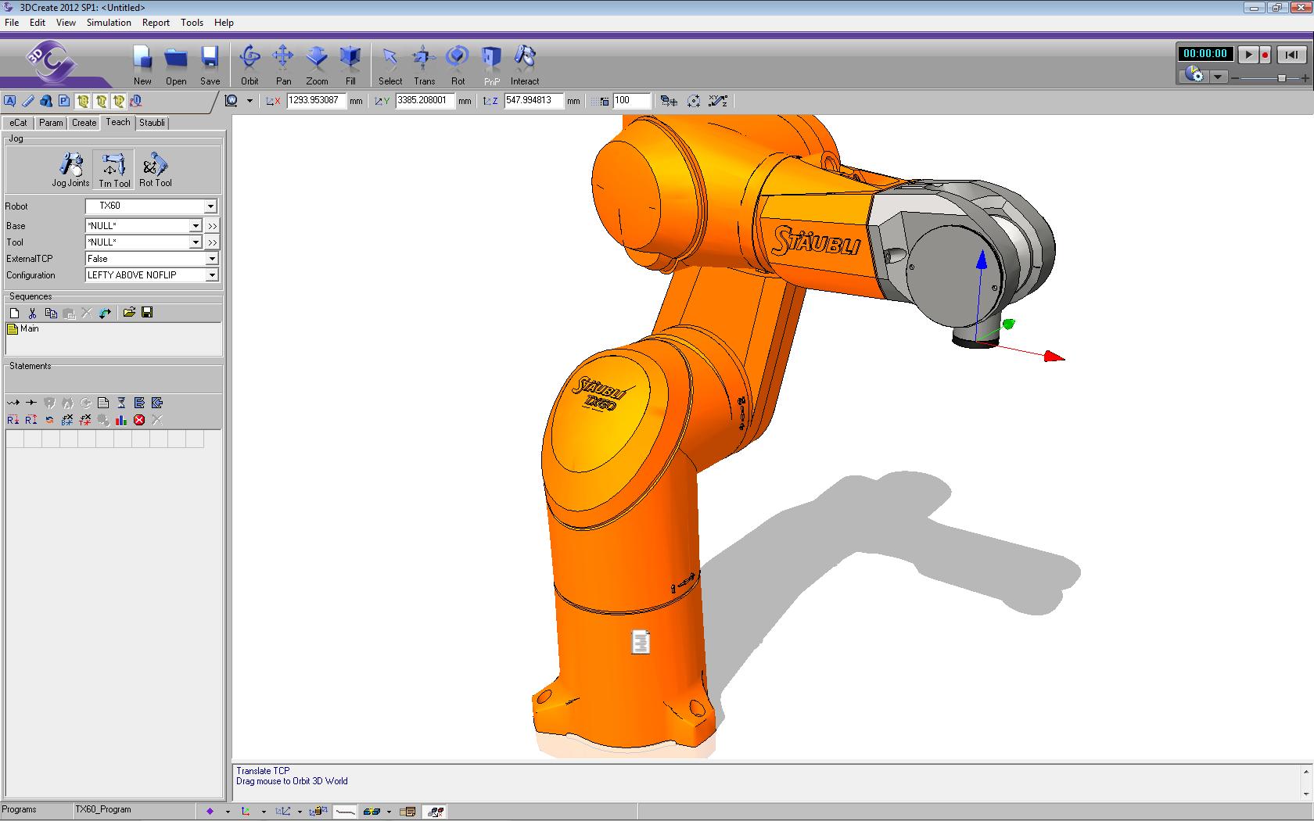Toggle the path line display button in status bar
Screen dimensions: 1314x821
point(345,812)
